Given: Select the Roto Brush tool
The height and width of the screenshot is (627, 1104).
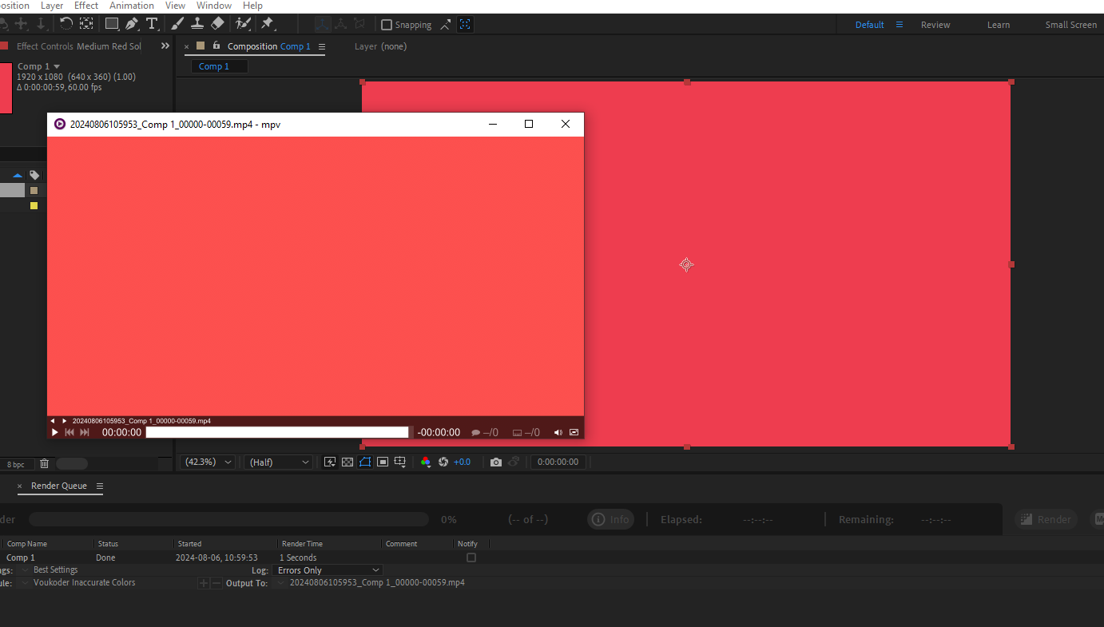Looking at the screenshot, I should 244,24.
